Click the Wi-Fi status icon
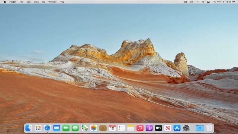This screenshot has height=134, width=238. pos(197,2)
